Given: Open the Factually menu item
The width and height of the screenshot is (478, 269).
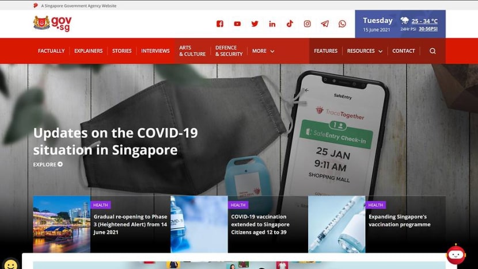Looking at the screenshot, I should [x=51, y=51].
